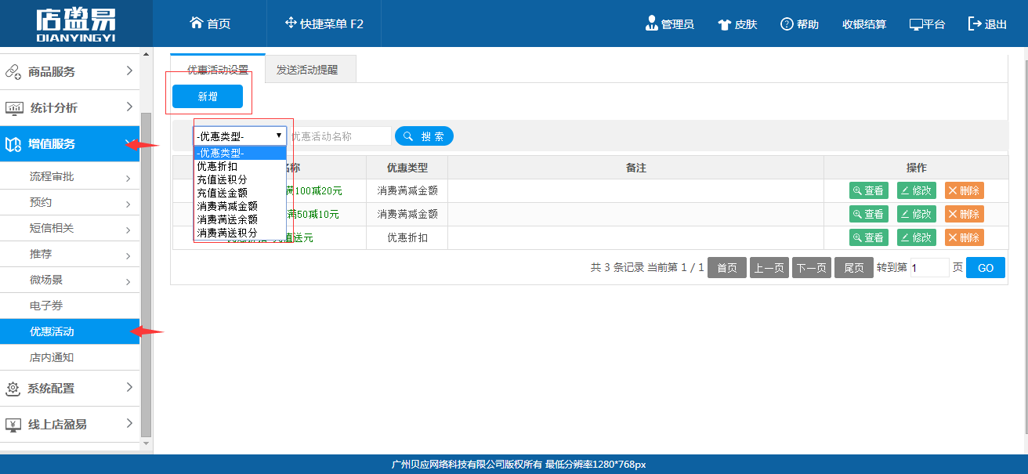The image size is (1028, 474).
Task: Choose 消费满送积分 from dropdown list
Action: [240, 233]
